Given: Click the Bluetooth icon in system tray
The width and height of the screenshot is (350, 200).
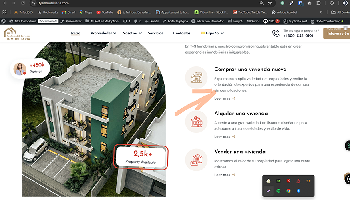Looking at the screenshot, I should coord(298,191).
